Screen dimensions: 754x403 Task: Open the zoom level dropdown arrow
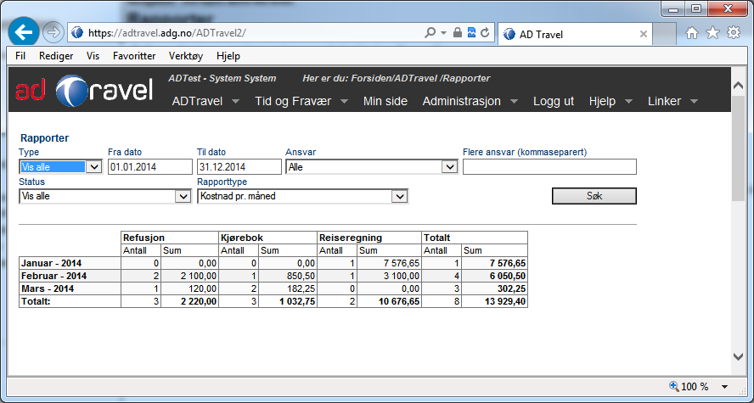point(724,387)
